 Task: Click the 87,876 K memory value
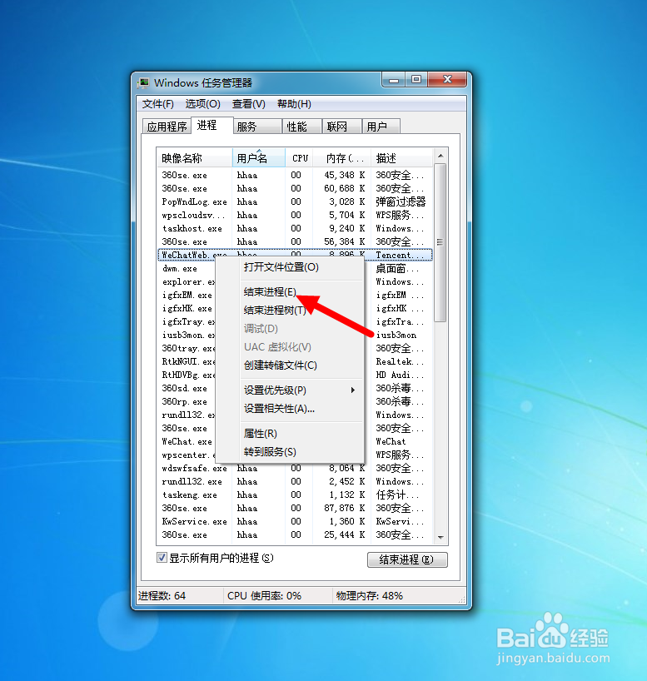[344, 508]
